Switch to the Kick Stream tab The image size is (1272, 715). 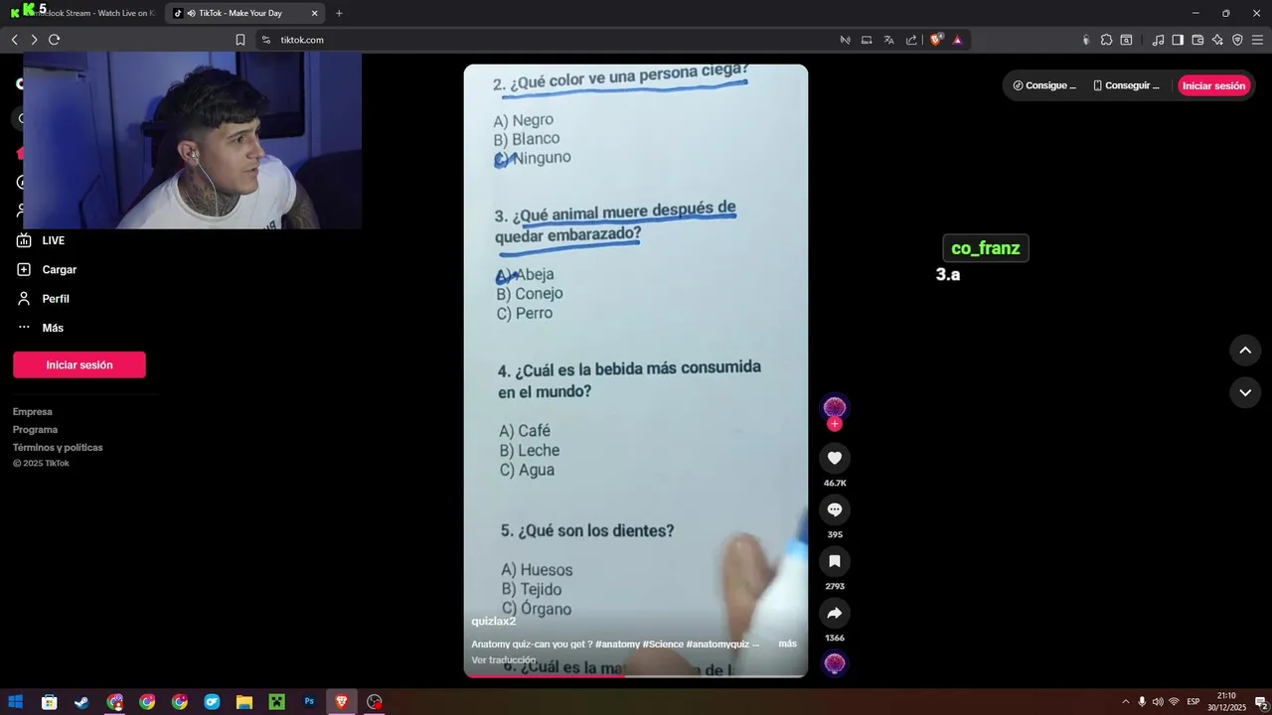click(81, 13)
